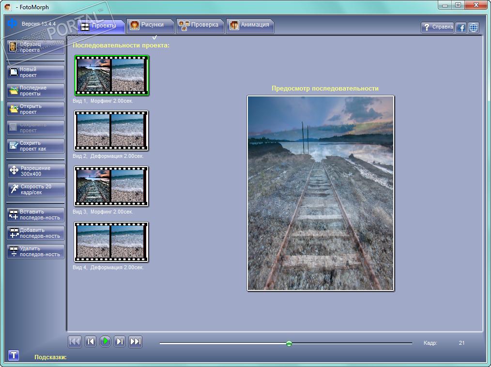Image resolution: width=491 pixels, height=367 pixels.
Task: Switch to the Анимация tab
Action: 250,25
